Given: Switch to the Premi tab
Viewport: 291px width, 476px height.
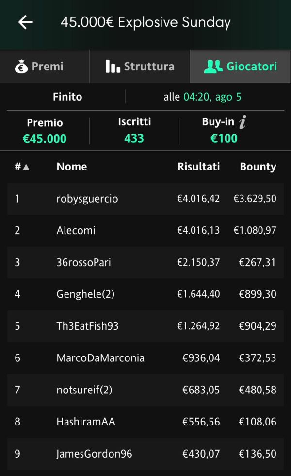Looking at the screenshot, I should (45, 67).
